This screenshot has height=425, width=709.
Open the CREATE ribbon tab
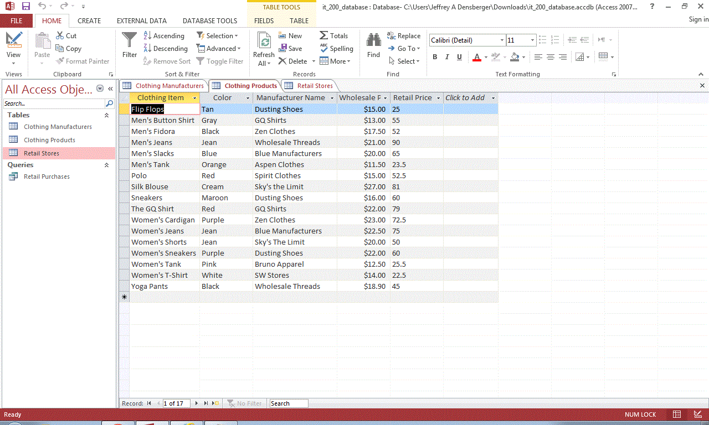click(89, 20)
